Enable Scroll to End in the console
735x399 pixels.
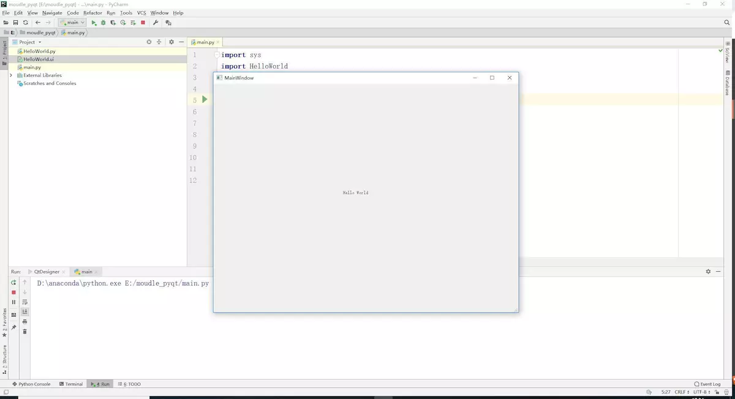24,311
